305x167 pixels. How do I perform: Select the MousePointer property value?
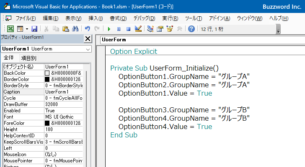pyautogui.click(x=63, y=161)
